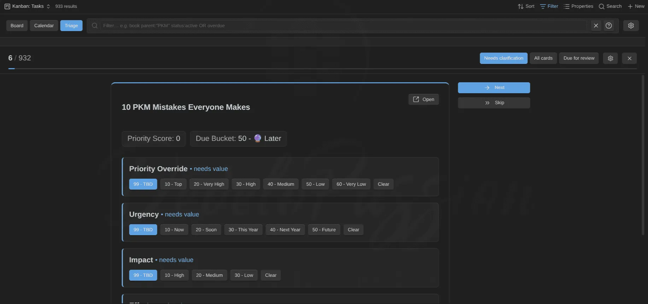648x304 pixels.
Task: Clear the Urgency value
Action: [354, 230]
